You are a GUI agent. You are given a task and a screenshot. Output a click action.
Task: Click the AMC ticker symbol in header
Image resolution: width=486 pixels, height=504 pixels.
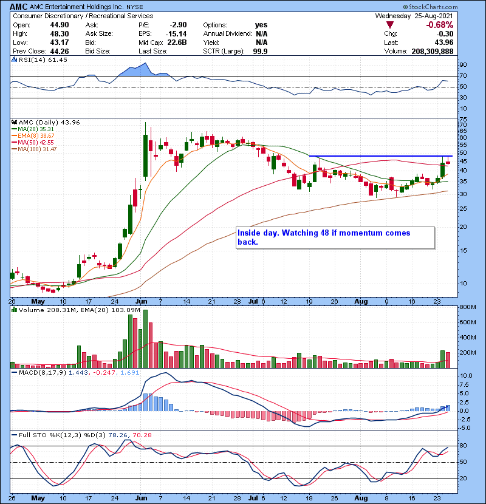[x=19, y=7]
